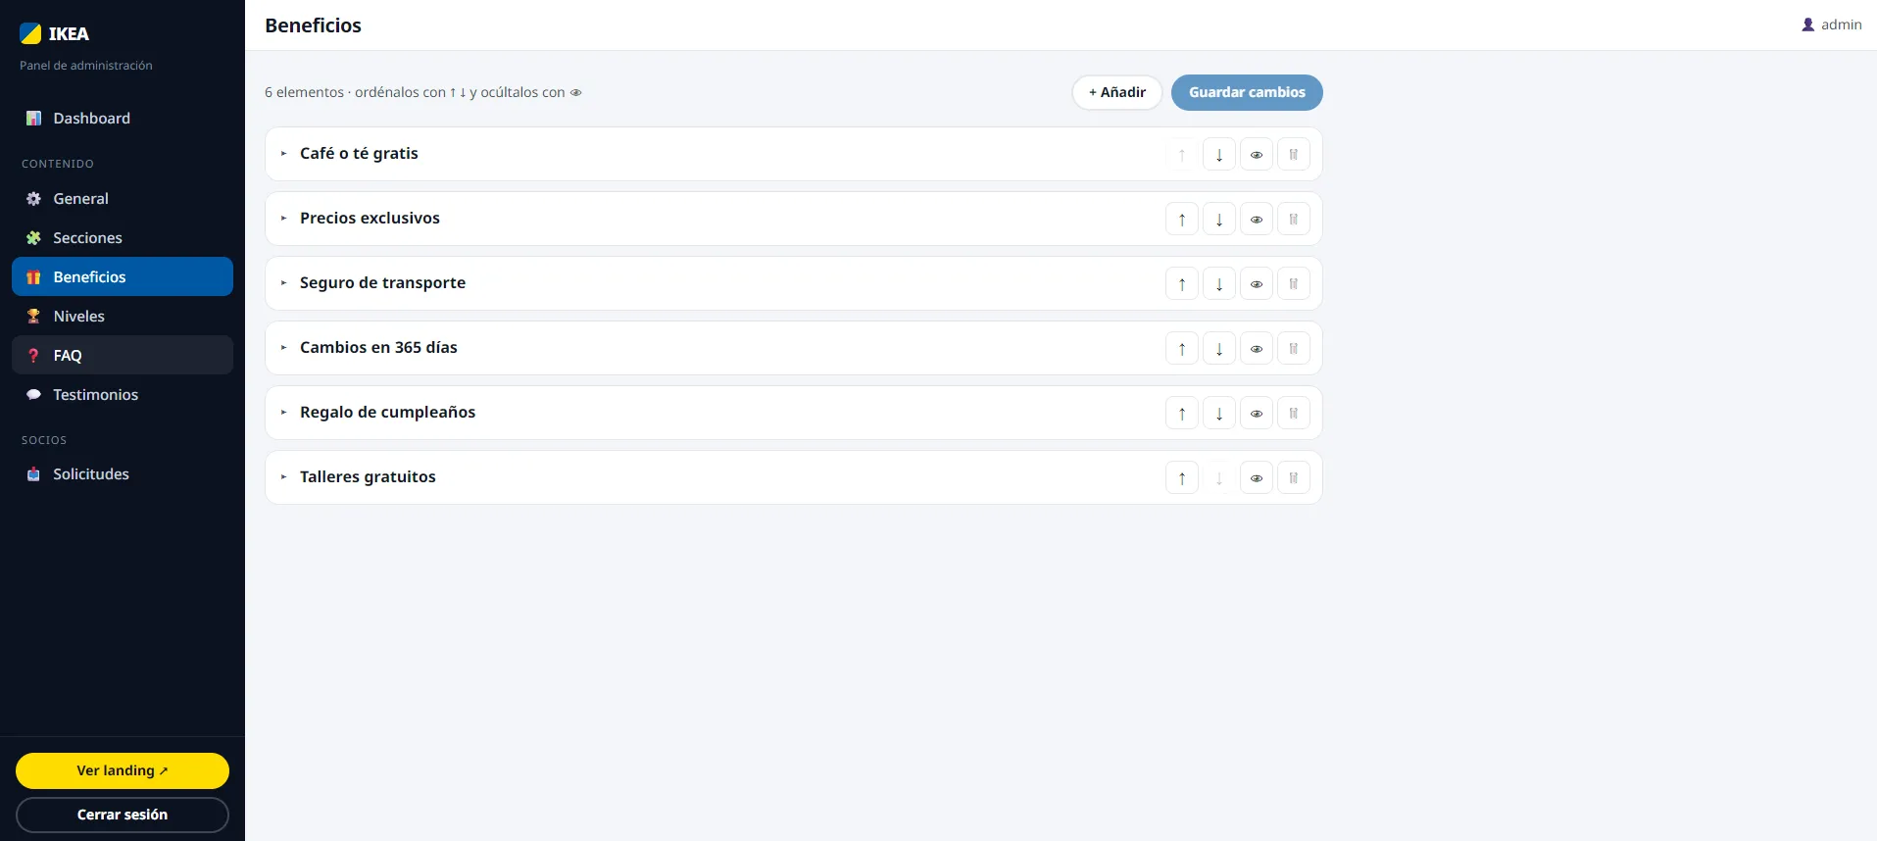Click the trash icon for "Seguro de transporte"
Viewport: 1877px width, 841px height.
[x=1294, y=283]
